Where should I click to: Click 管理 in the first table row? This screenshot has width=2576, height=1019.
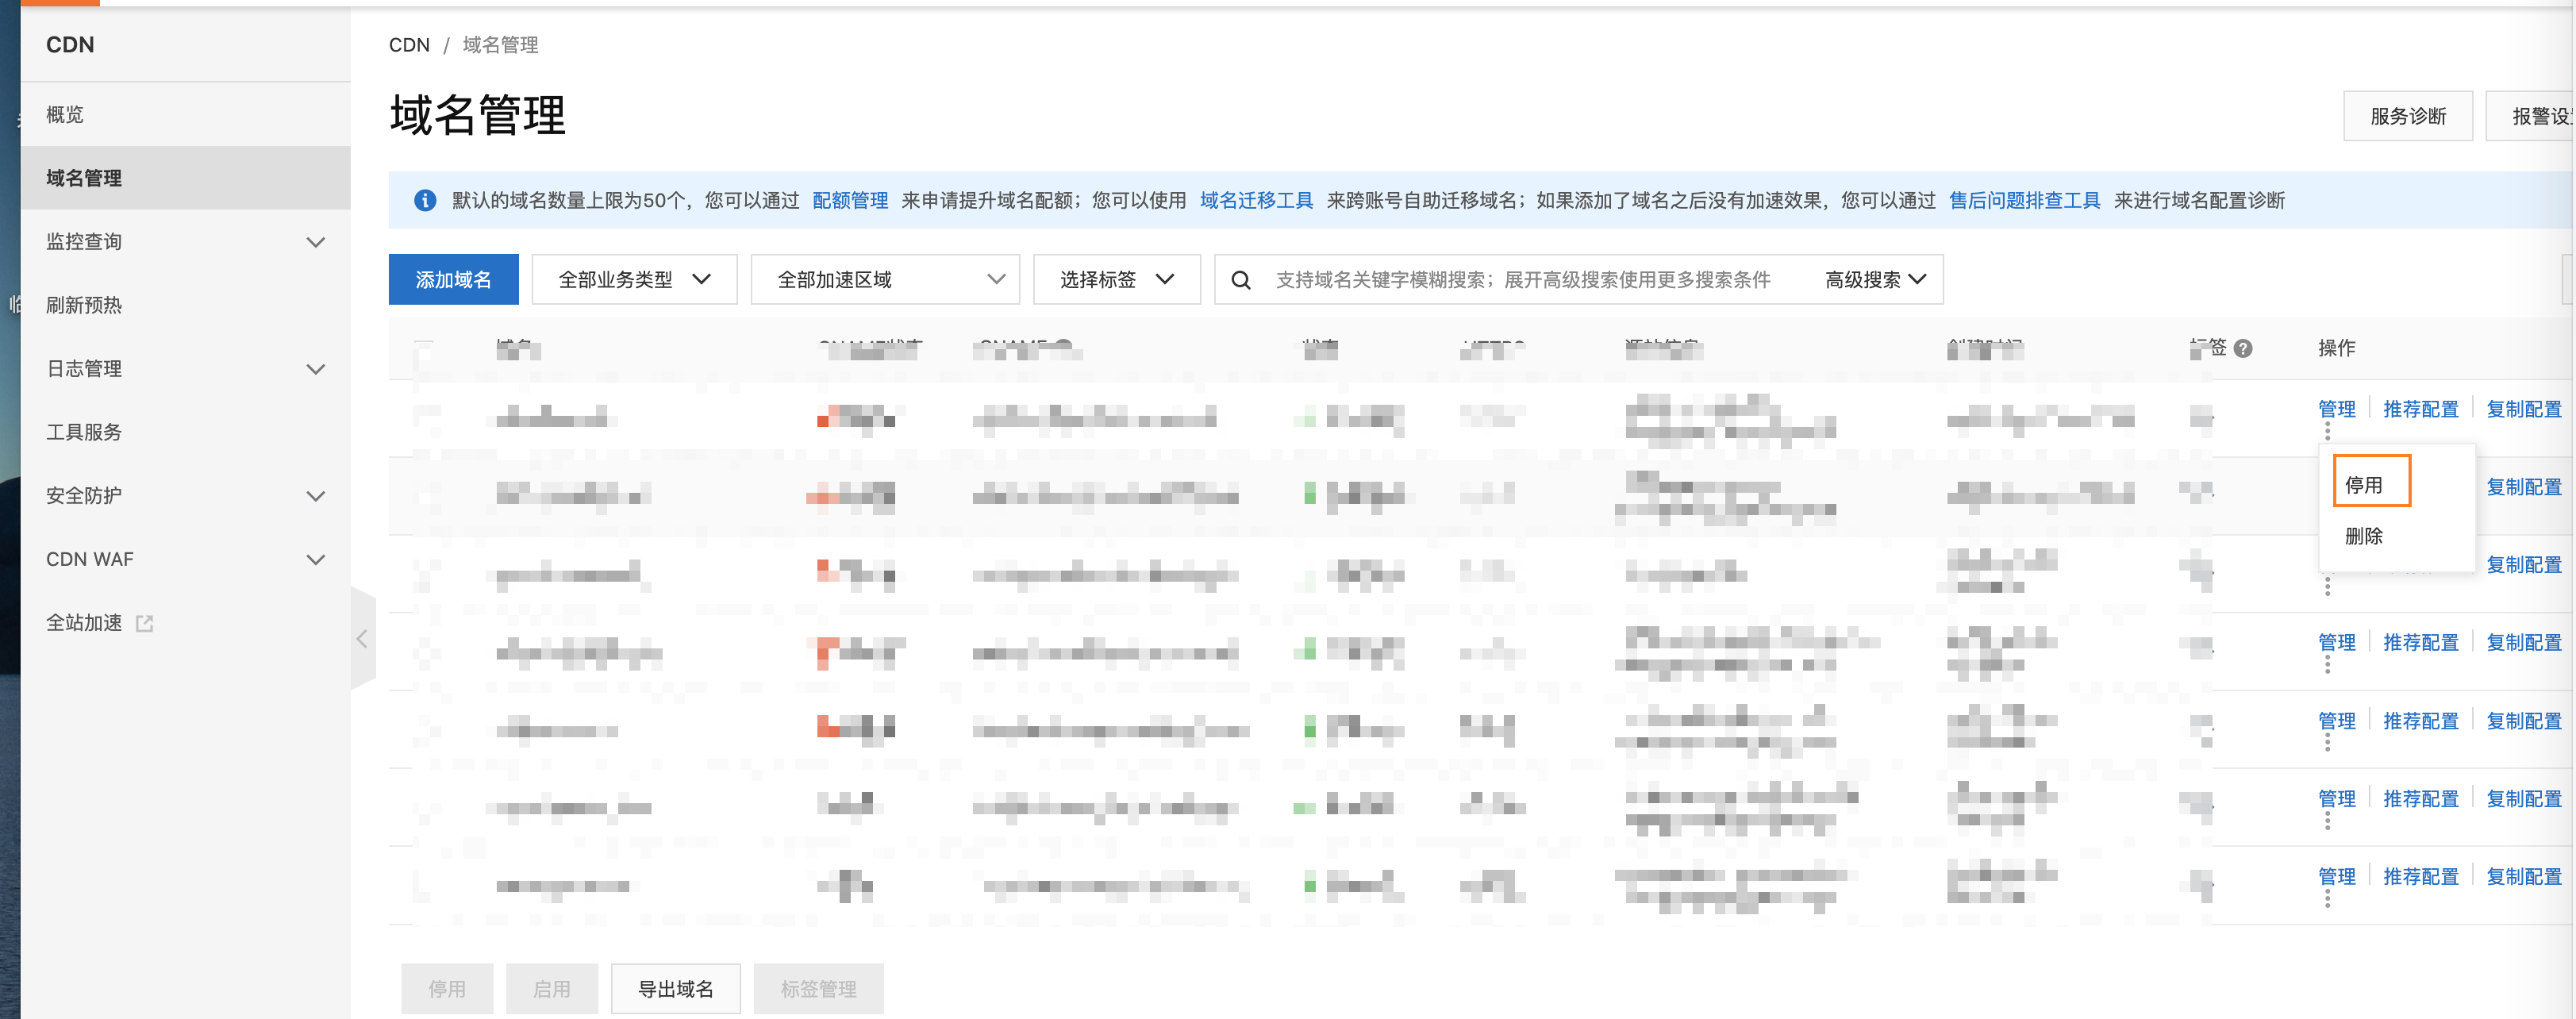(2336, 409)
